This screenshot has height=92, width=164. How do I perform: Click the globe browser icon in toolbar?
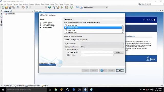pos(49,7)
